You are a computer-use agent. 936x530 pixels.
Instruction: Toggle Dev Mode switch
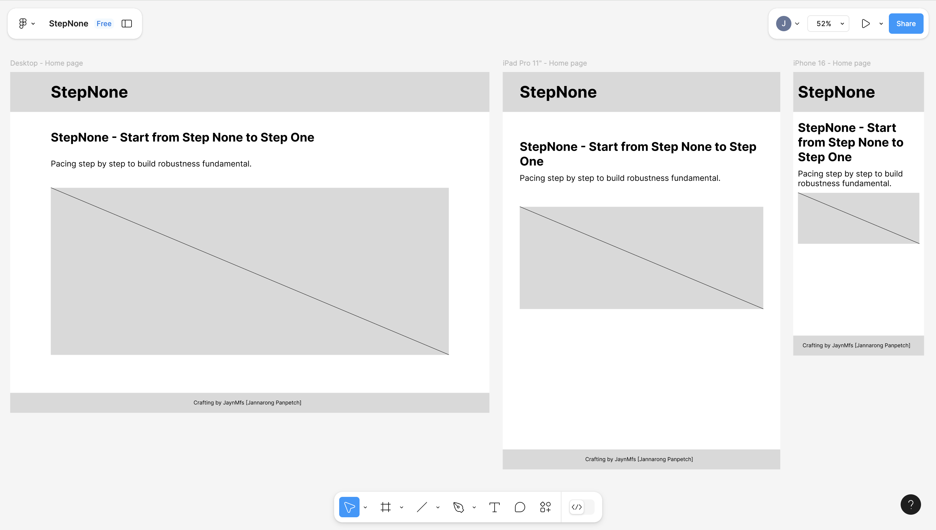pyautogui.click(x=581, y=507)
